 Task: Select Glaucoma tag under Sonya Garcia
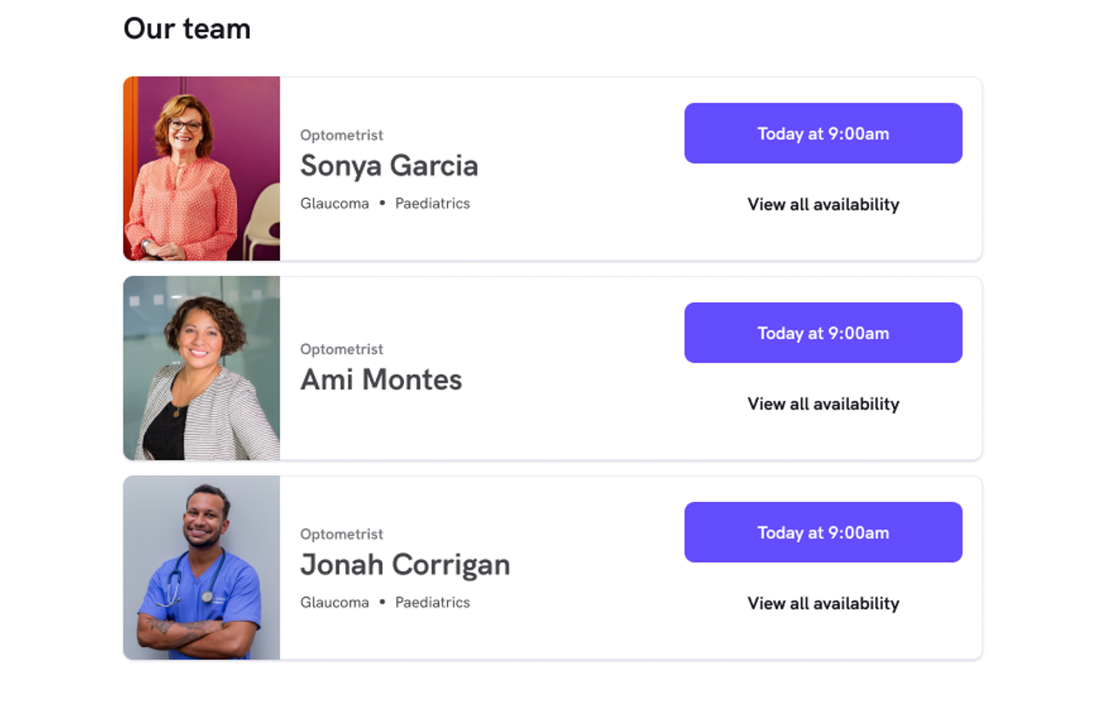pyautogui.click(x=335, y=203)
